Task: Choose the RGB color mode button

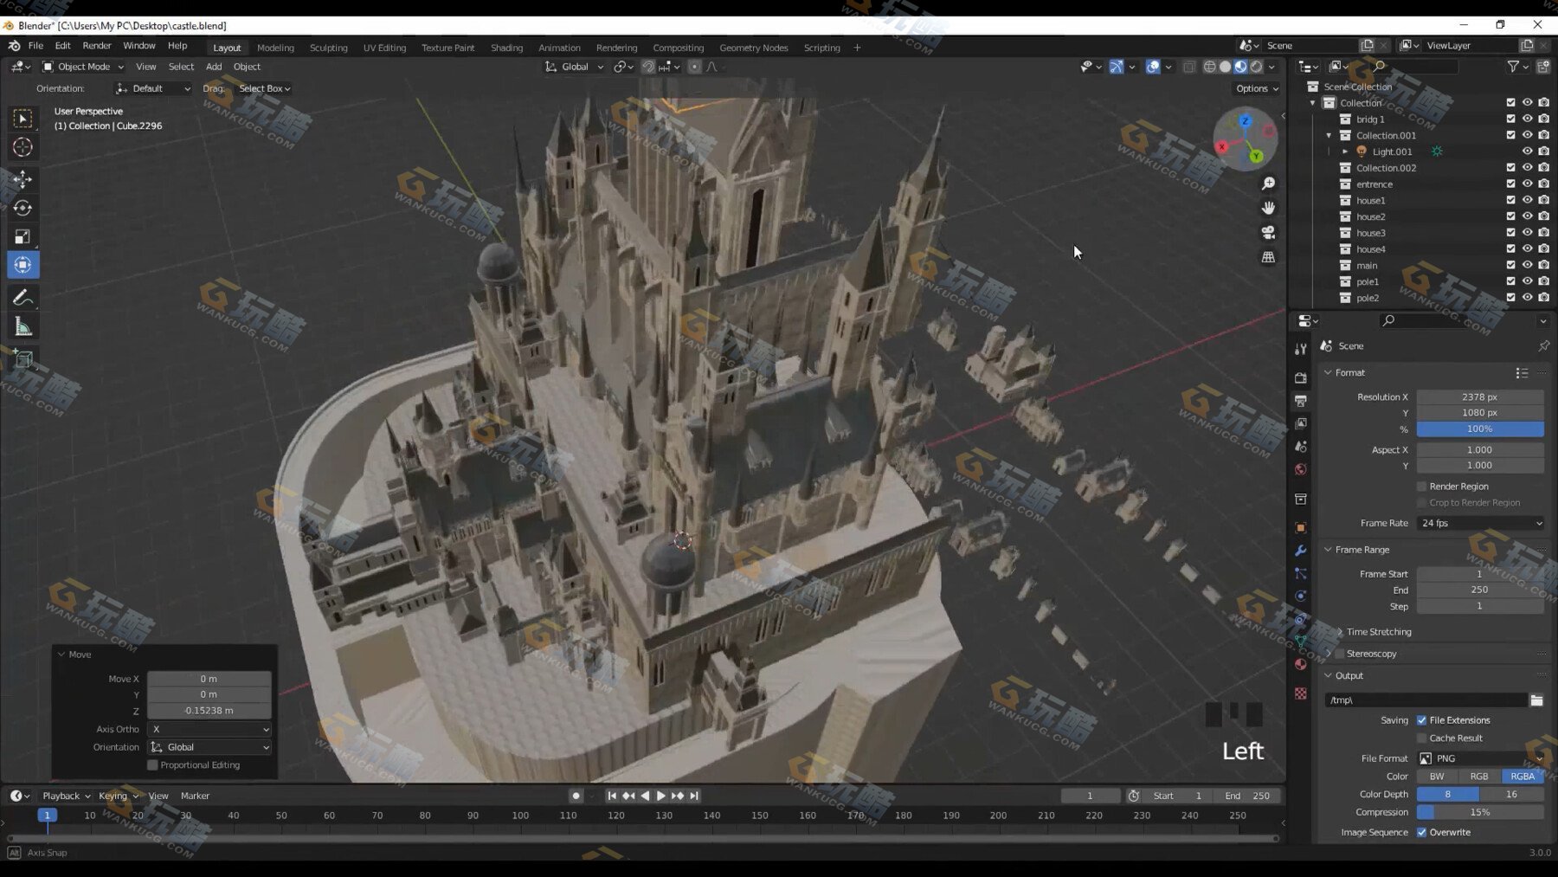Action: [1479, 777]
